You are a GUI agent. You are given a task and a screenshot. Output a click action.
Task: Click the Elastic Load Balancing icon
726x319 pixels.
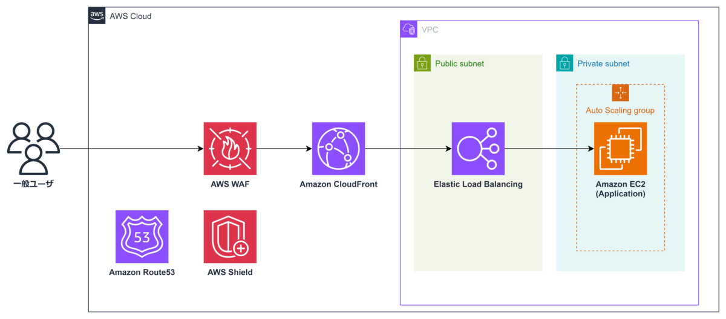pyautogui.click(x=478, y=149)
